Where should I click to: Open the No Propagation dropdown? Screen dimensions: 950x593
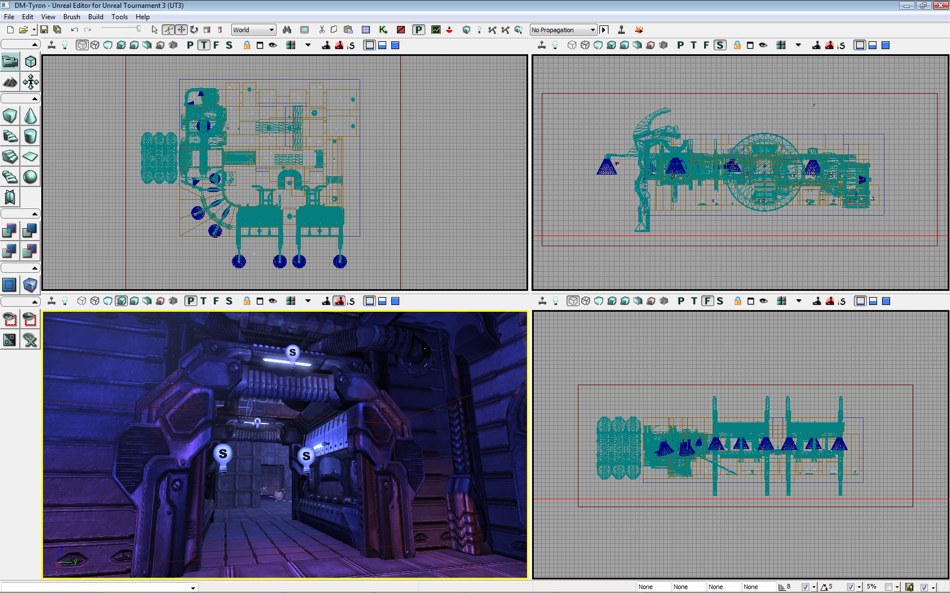pyautogui.click(x=563, y=30)
